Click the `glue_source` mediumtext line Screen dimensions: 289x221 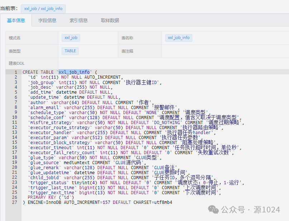(87, 162)
